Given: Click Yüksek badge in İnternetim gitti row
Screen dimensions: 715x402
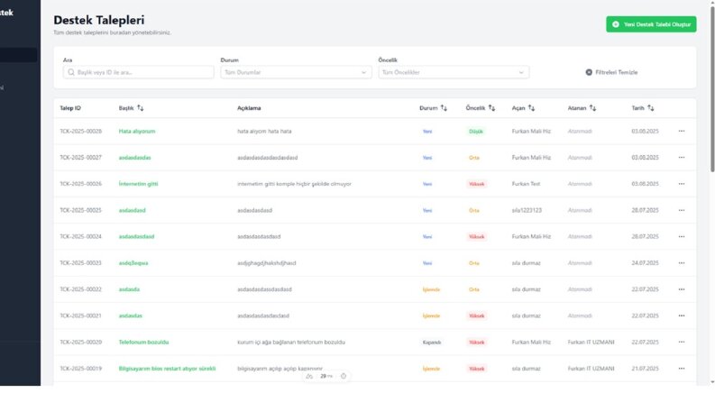Looking at the screenshot, I should [x=476, y=184].
